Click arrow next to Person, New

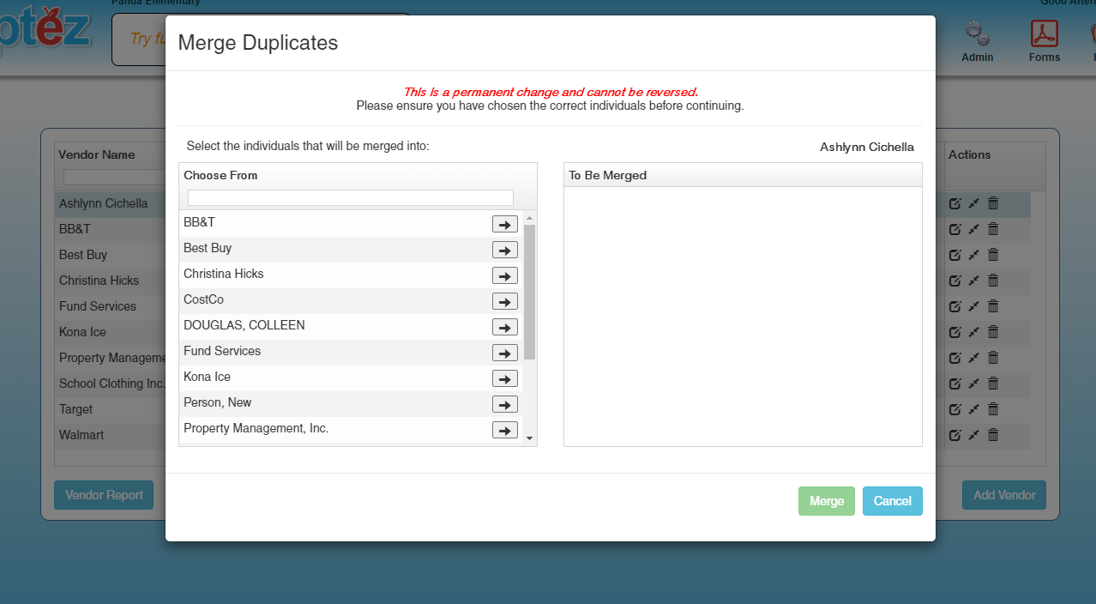tap(504, 404)
